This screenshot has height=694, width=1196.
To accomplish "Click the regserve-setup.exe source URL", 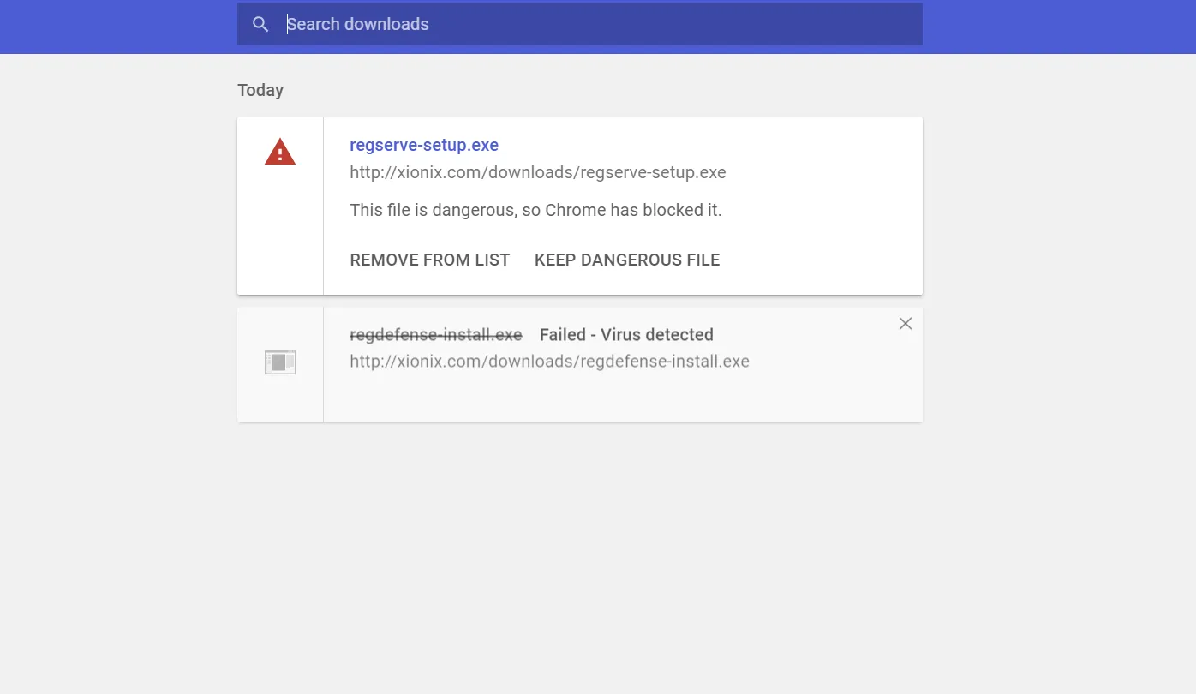I will pos(538,172).
